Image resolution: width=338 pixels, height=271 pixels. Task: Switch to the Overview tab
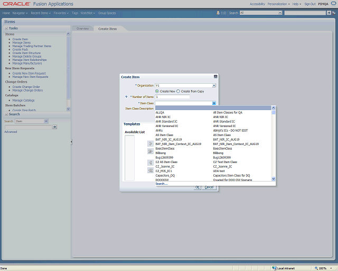click(x=82, y=29)
